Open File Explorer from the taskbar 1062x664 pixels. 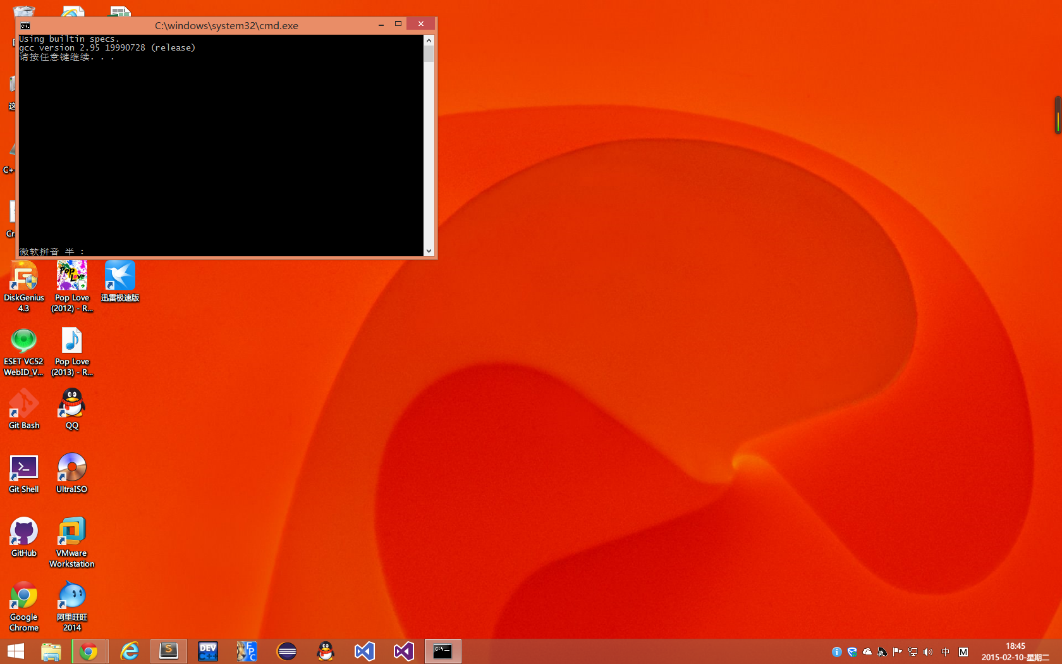(x=51, y=651)
